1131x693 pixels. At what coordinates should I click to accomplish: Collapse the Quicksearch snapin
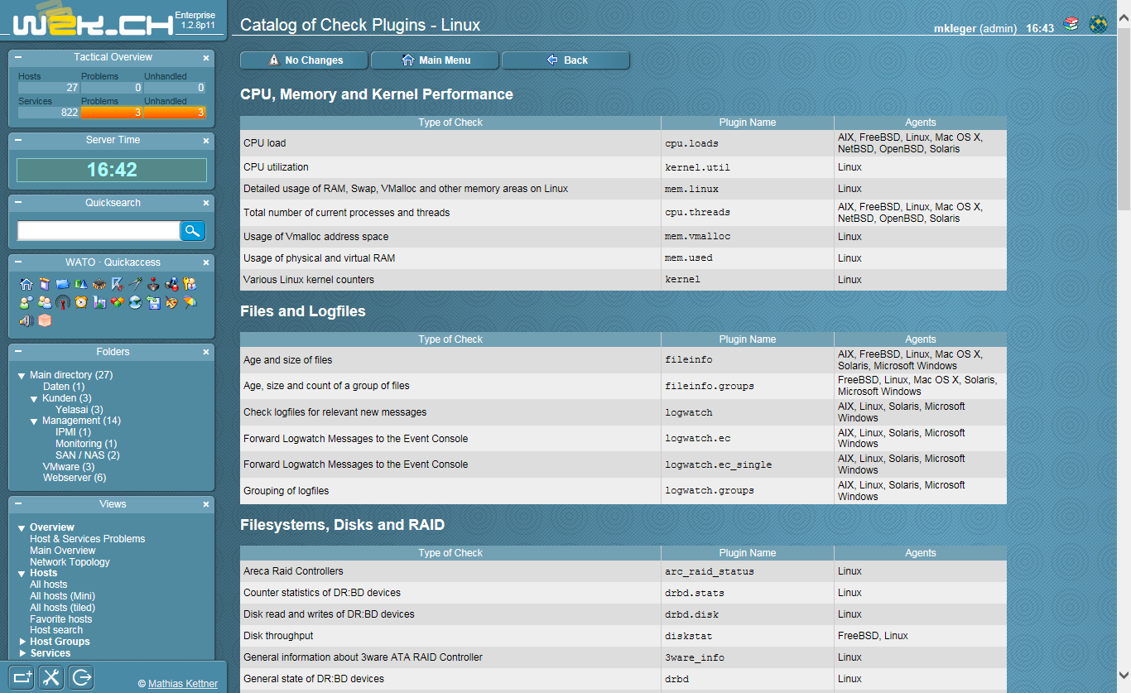coord(18,204)
